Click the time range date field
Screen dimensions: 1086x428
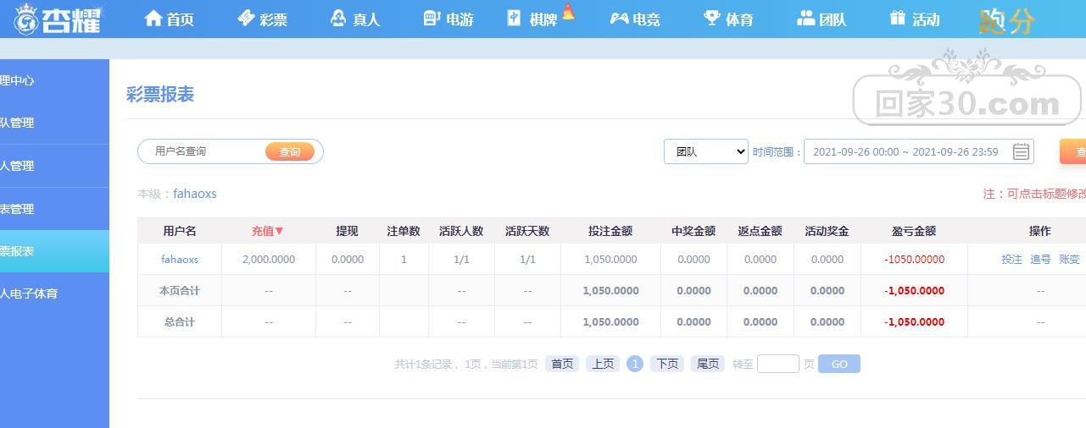pos(919,151)
